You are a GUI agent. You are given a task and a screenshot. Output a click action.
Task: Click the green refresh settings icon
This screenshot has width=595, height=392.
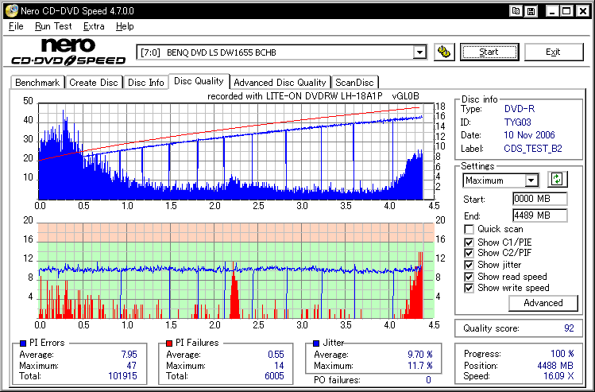(x=557, y=179)
